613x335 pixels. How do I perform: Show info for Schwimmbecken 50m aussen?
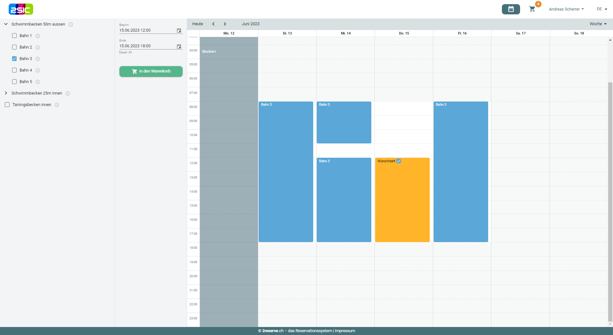coord(71,24)
